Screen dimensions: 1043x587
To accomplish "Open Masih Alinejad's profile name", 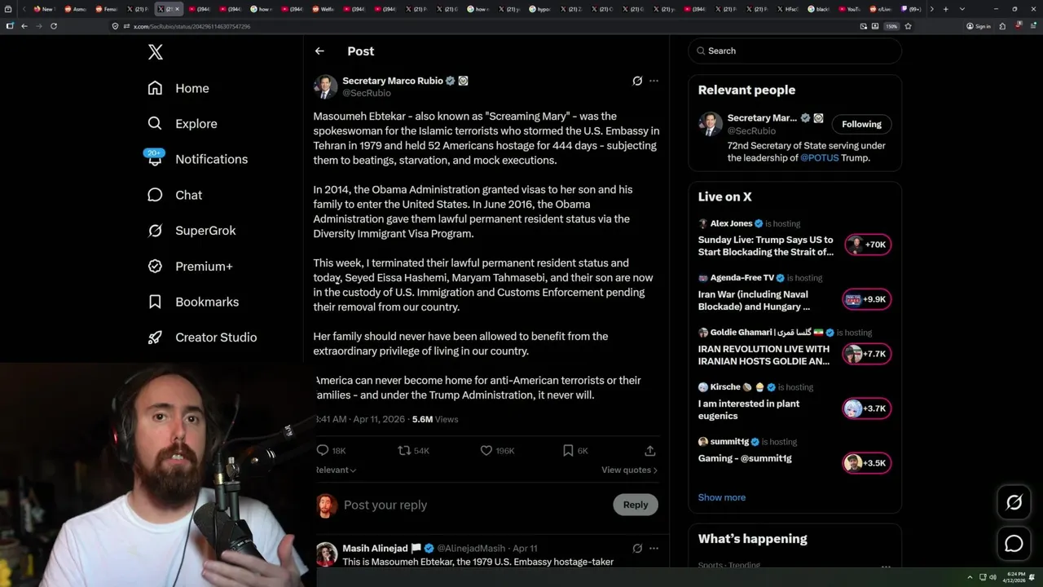I will click(x=375, y=549).
